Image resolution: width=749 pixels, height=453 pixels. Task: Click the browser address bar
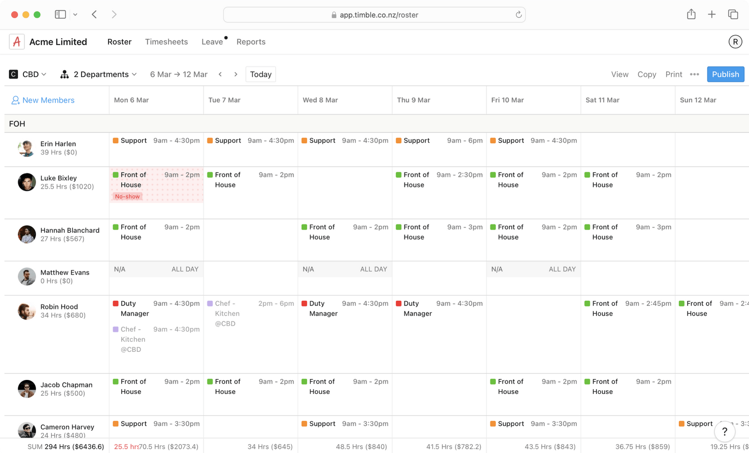click(x=374, y=15)
